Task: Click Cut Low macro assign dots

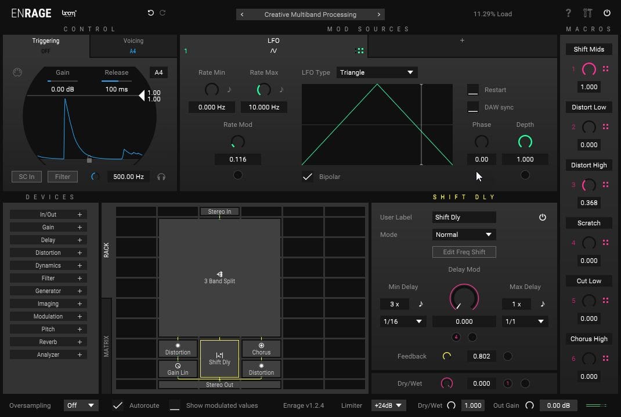Action: pos(605,301)
